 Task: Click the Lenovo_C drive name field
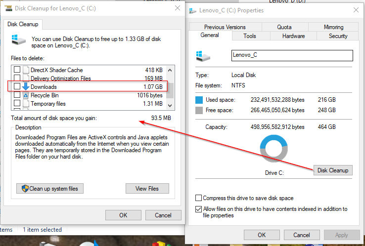(x=292, y=55)
